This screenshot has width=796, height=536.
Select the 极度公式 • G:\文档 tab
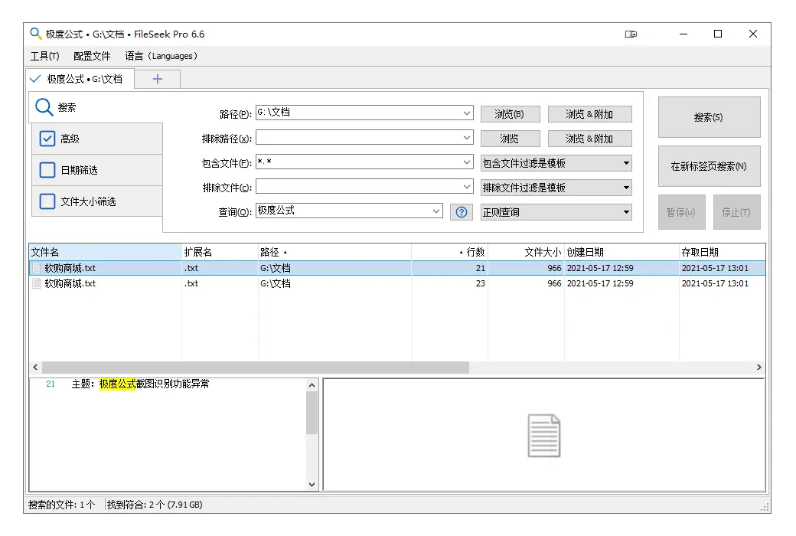pyautogui.click(x=80, y=79)
